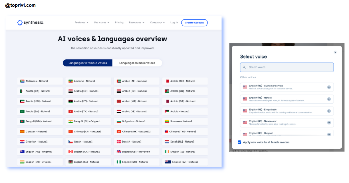Expand the Use cases dropdown menu
Image resolution: width=349 pixels, height=183 pixels.
(102, 23)
